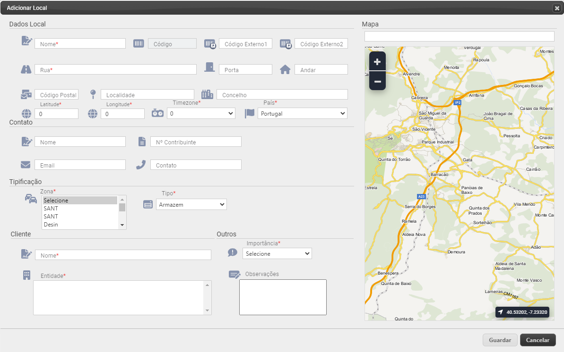
Task: Click the Zona list scroll down arrow
Action: (x=122, y=225)
